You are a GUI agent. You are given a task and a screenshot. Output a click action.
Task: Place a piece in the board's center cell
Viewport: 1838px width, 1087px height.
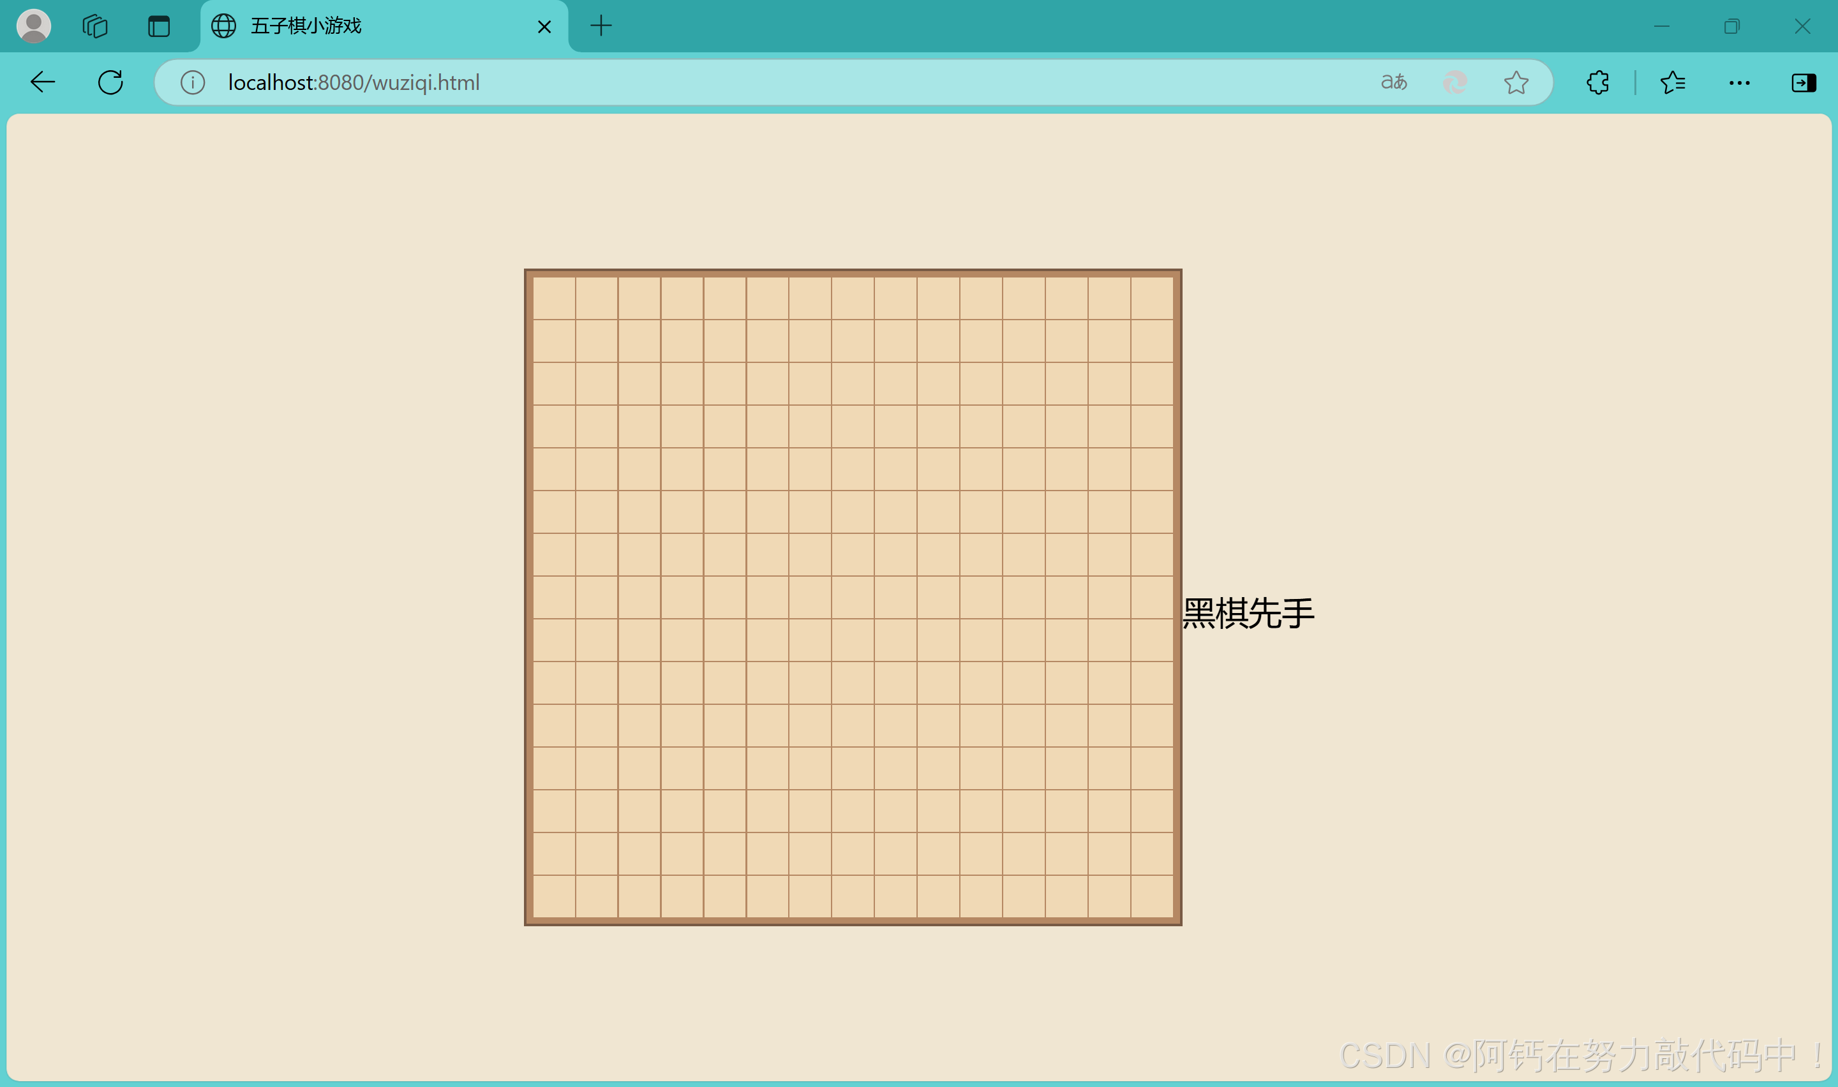tap(853, 598)
